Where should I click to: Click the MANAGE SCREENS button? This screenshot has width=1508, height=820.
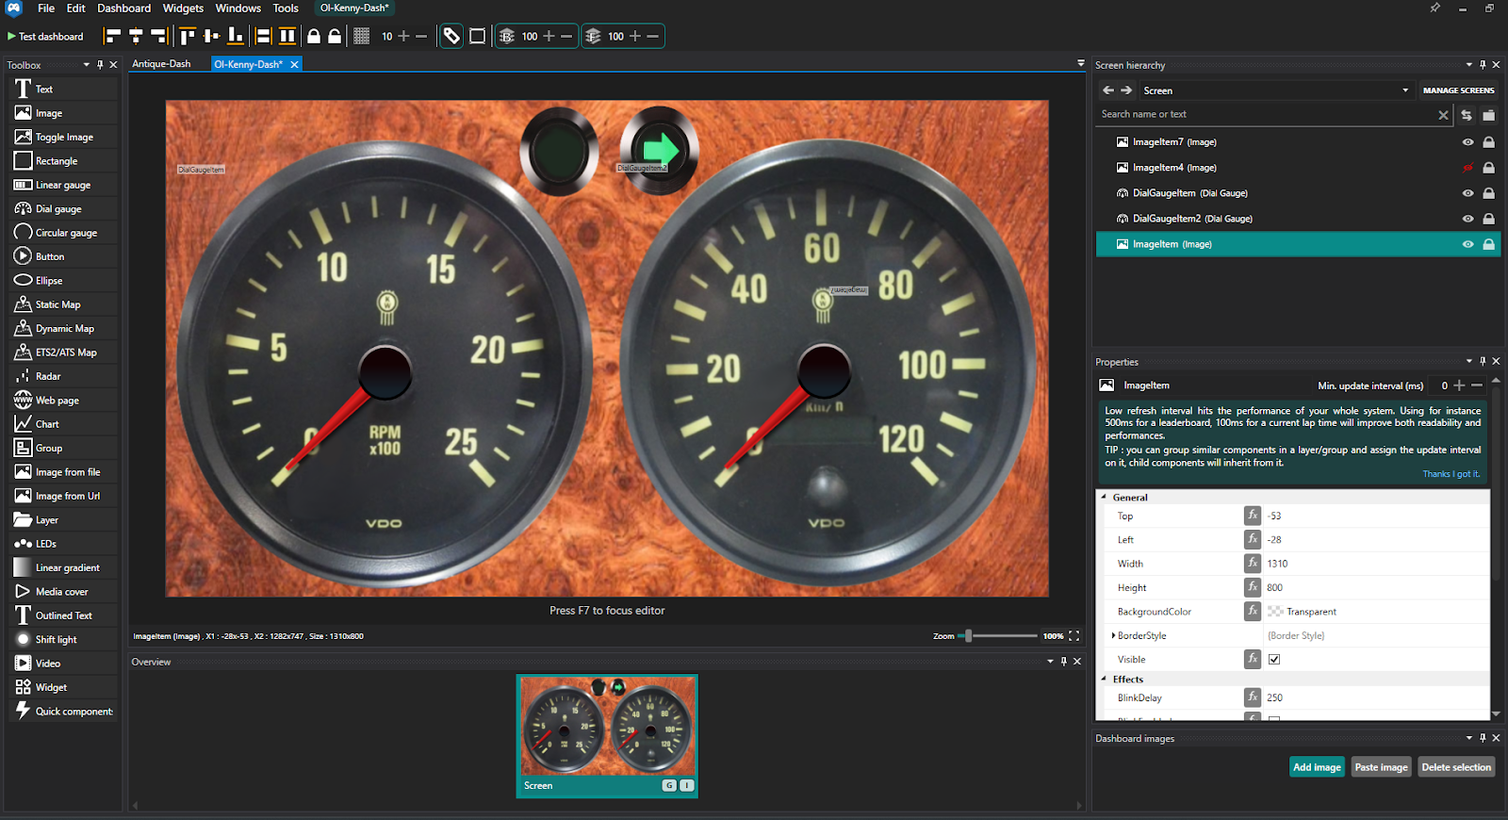coord(1458,90)
